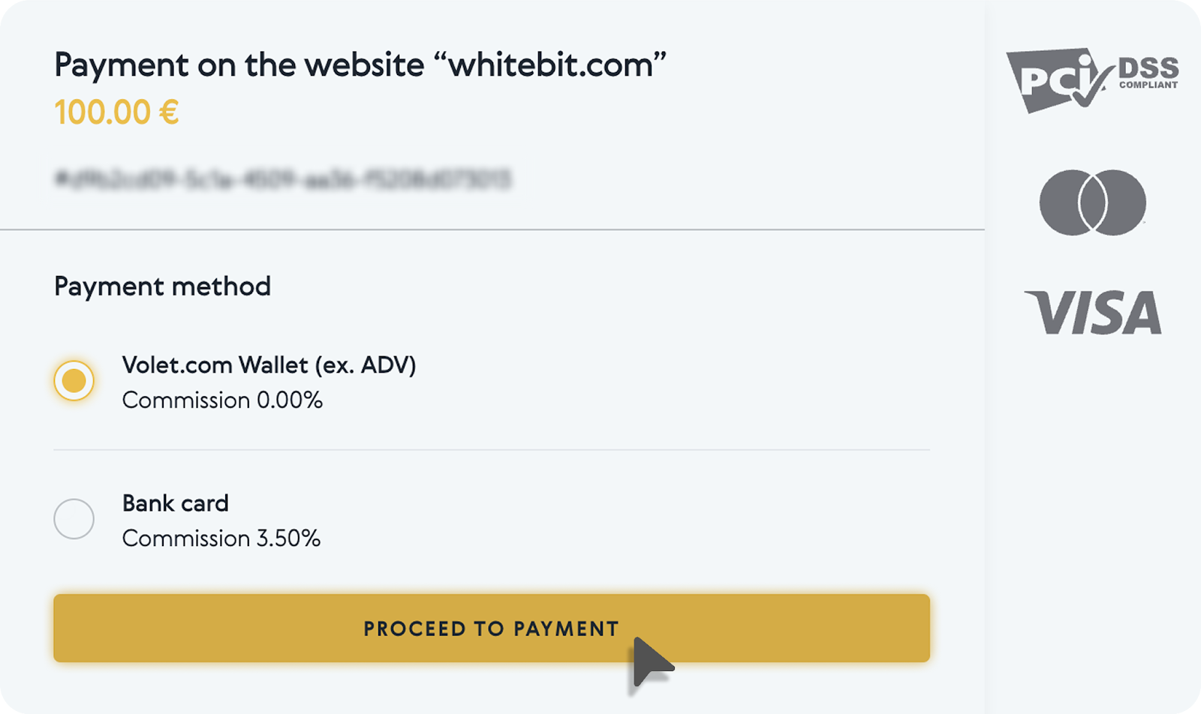Click the "Bank card" option label
Image resolution: width=1201 pixels, height=714 pixels.
175,503
